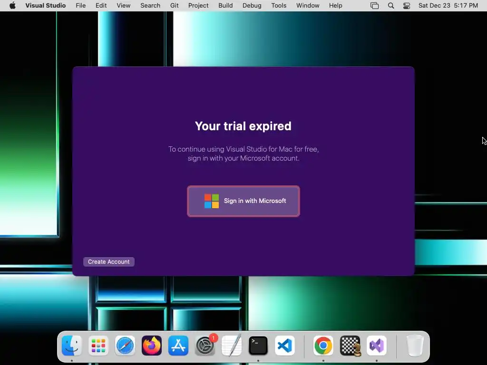487x365 pixels.
Task: Open Spotlight search magnifier icon
Action: tap(391, 6)
